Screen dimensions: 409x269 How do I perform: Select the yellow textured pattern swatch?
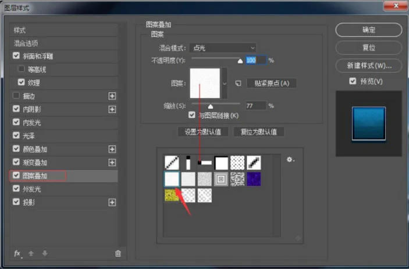tap(172, 195)
